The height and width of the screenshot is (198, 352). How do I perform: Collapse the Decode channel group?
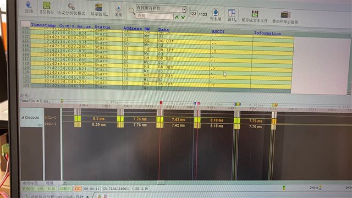point(23,117)
